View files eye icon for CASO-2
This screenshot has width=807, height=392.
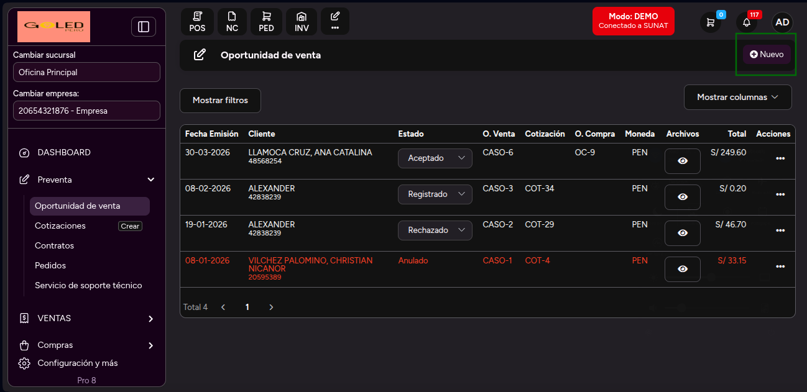click(x=683, y=233)
